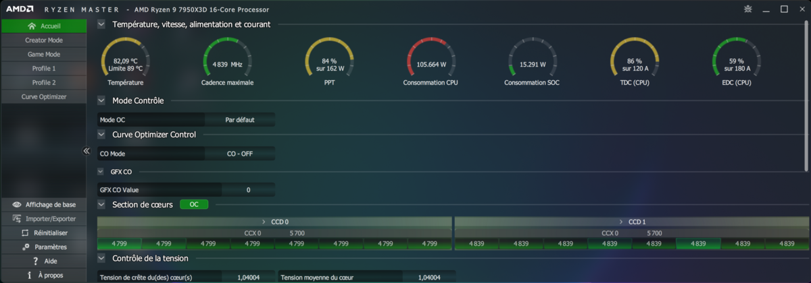The image size is (811, 283).
Task: Toggle the green OC badge in Section de cœurs
Action: pos(194,204)
